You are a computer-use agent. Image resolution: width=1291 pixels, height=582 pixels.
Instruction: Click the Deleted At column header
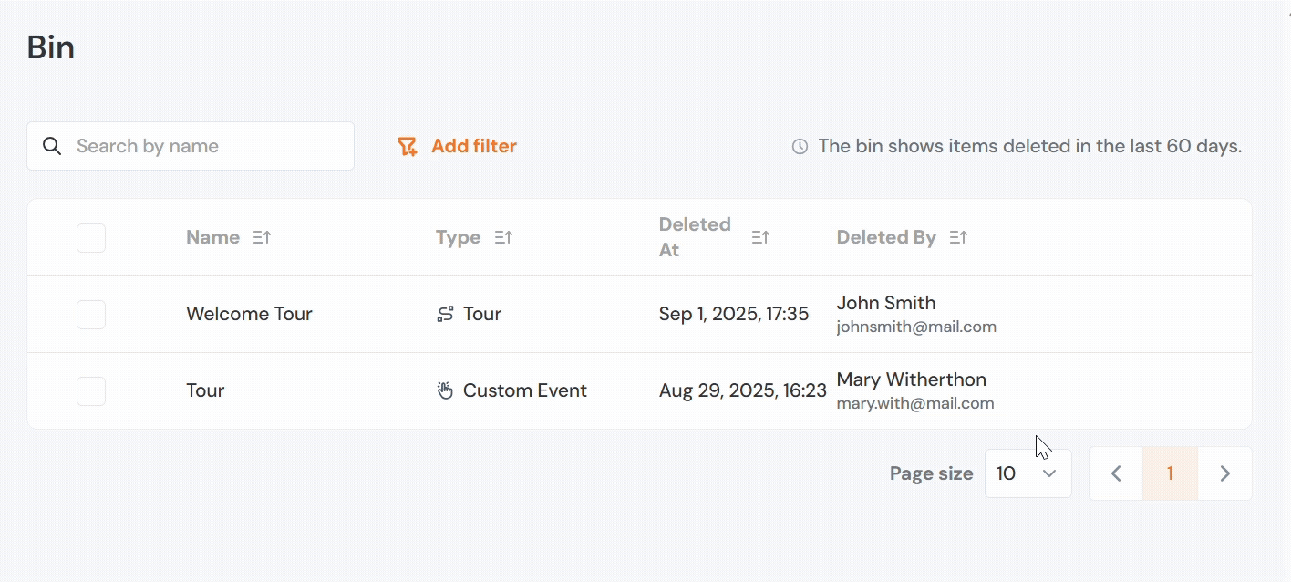click(x=695, y=237)
